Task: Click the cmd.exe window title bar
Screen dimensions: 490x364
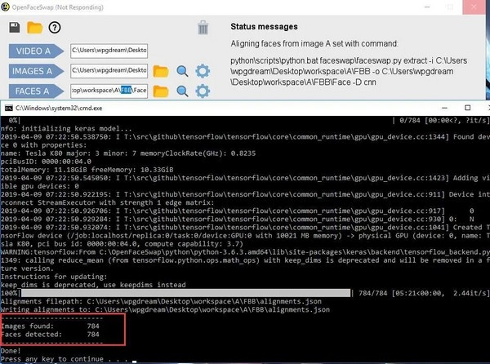Action: pyautogui.click(x=245, y=109)
